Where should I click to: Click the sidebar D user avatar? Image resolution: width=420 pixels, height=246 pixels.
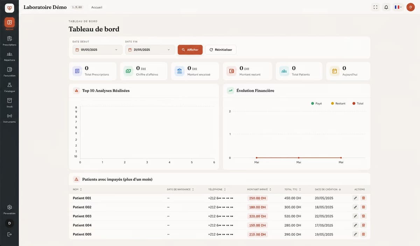(9, 223)
